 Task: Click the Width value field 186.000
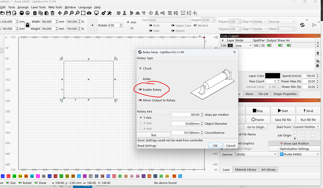click(x=48, y=21)
